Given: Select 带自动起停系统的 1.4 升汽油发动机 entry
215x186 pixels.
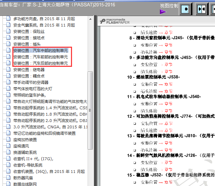Looking at the screenshot, I should pyautogui.click(x=50, y=108).
